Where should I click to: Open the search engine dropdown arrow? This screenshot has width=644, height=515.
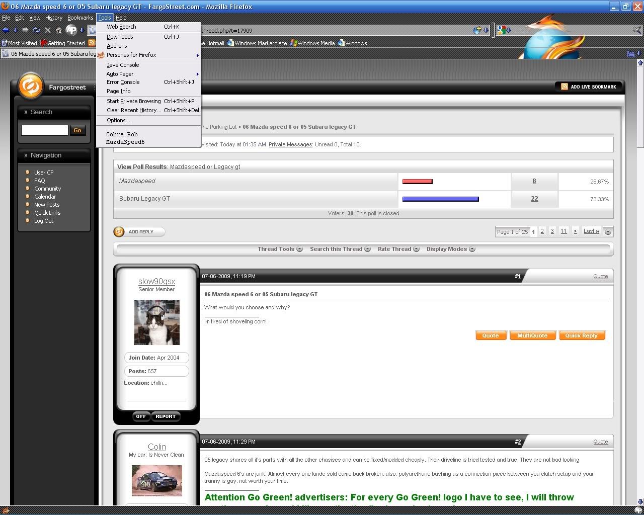pos(509,30)
